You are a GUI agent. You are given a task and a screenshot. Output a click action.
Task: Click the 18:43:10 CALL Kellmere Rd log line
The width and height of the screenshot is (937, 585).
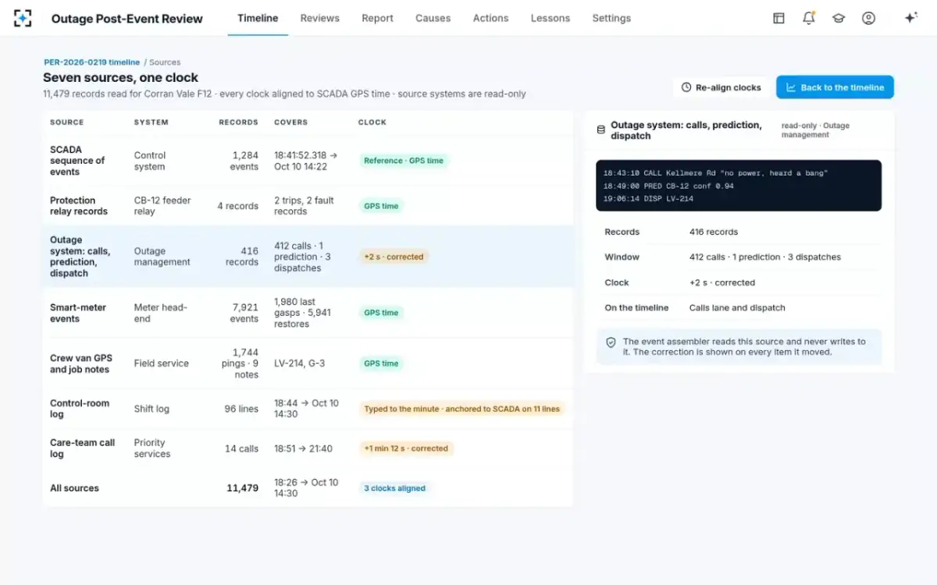pos(715,173)
